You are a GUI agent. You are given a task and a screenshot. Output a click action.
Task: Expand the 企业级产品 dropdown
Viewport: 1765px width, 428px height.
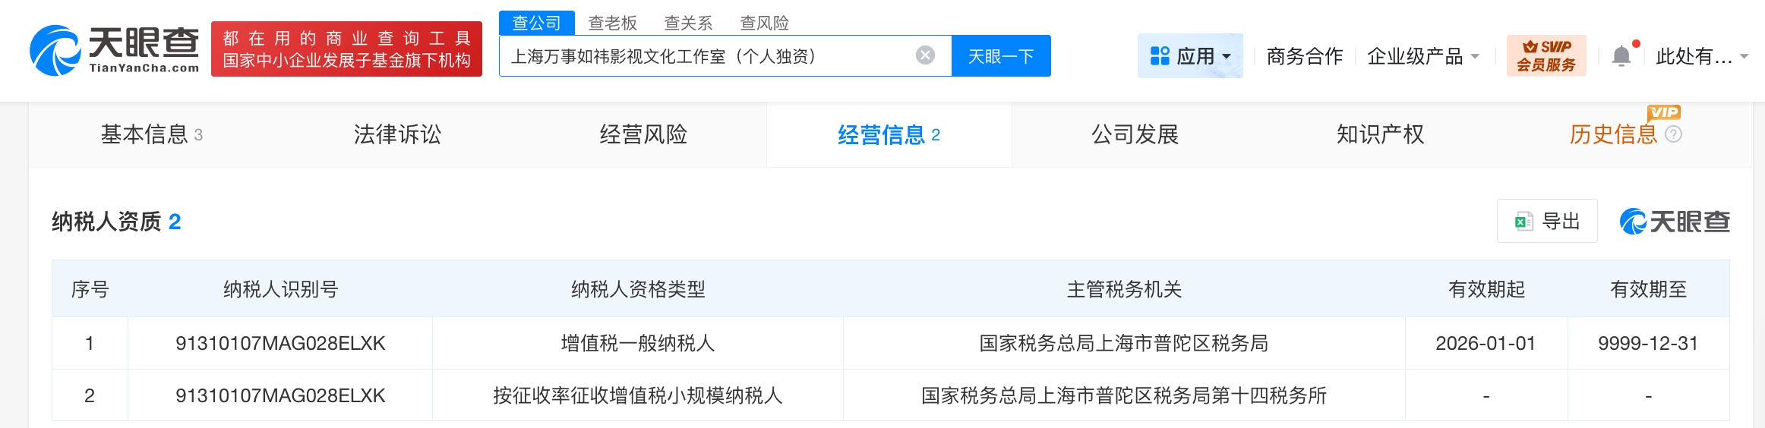[x=1475, y=57]
